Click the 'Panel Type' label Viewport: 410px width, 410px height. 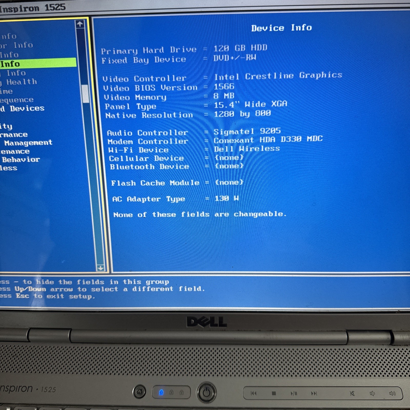click(130, 106)
